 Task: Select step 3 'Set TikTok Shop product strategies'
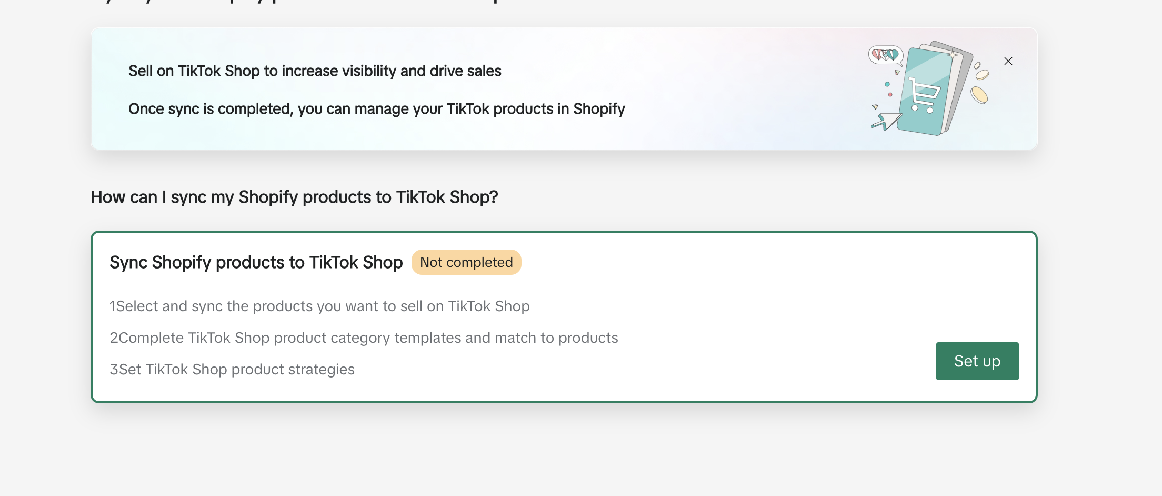point(232,370)
